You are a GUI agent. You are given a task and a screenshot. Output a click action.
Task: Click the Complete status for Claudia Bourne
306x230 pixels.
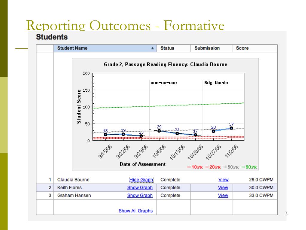(x=170, y=180)
